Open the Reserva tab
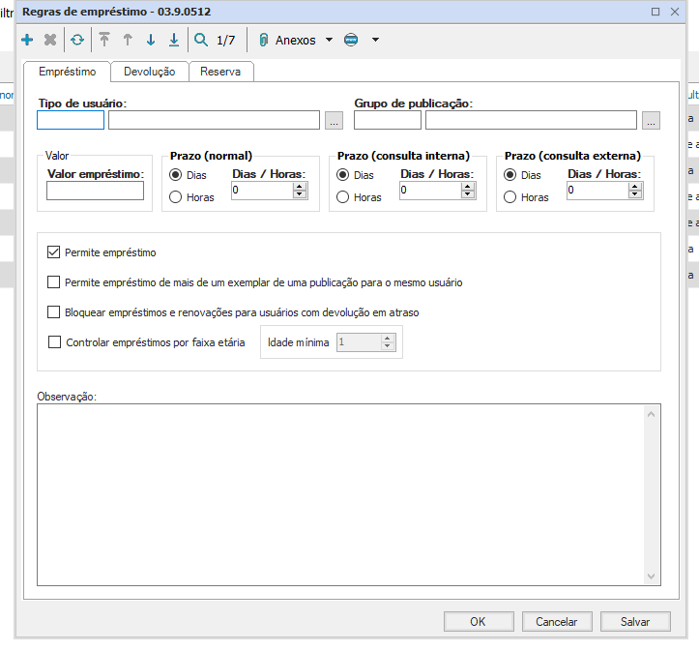Viewport: 699px width, 651px height. [x=220, y=72]
